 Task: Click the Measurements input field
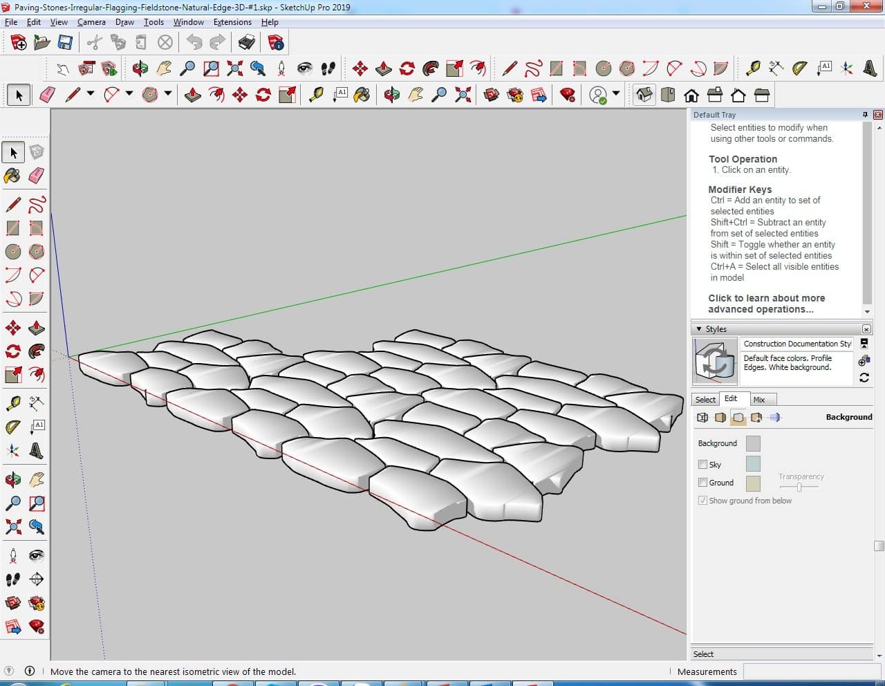(x=812, y=671)
